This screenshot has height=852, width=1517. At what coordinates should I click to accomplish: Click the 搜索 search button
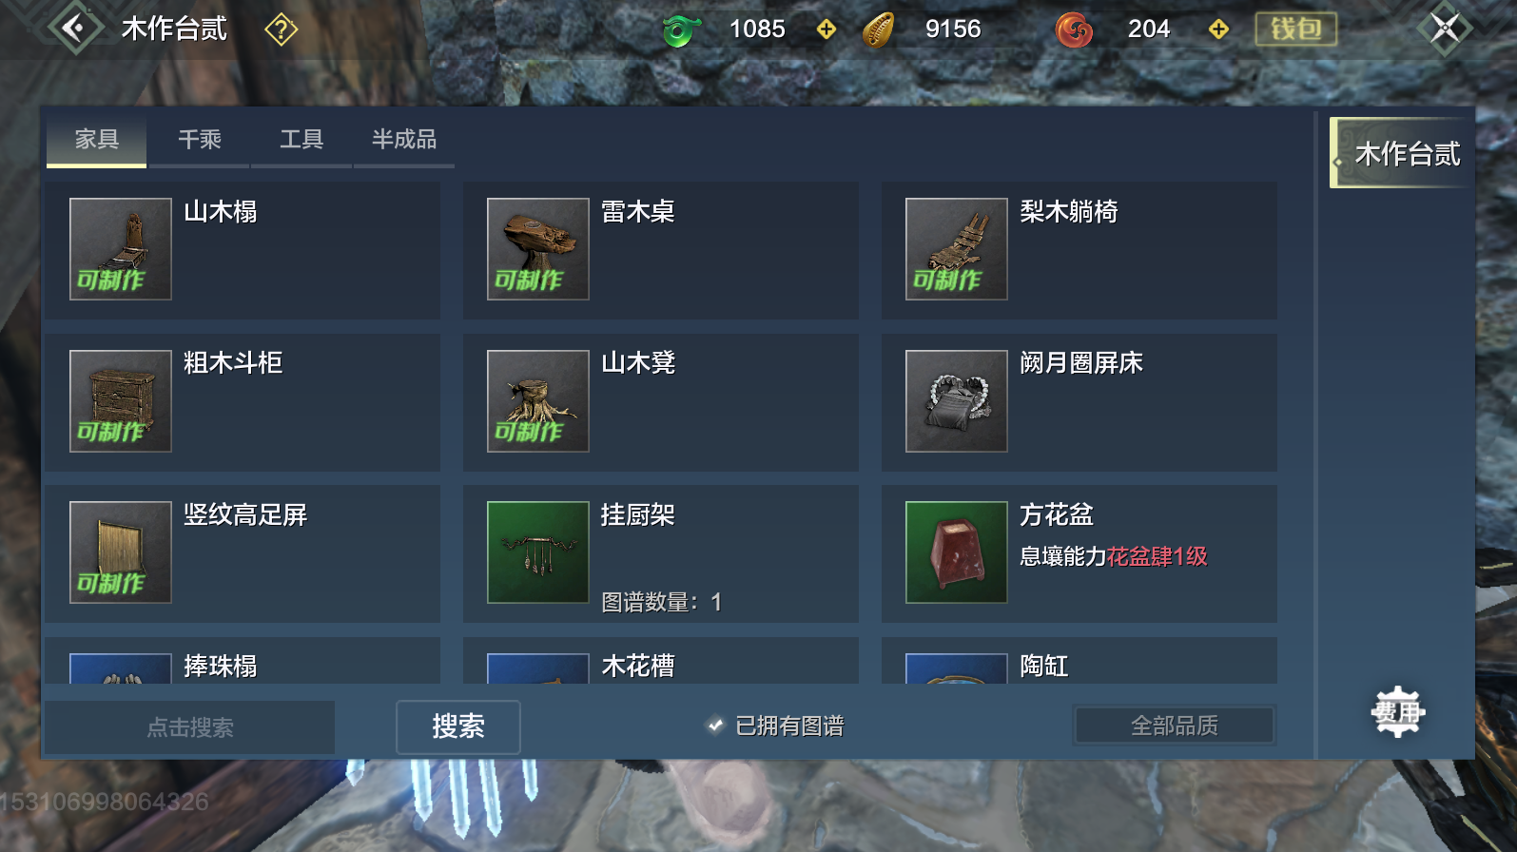(458, 726)
